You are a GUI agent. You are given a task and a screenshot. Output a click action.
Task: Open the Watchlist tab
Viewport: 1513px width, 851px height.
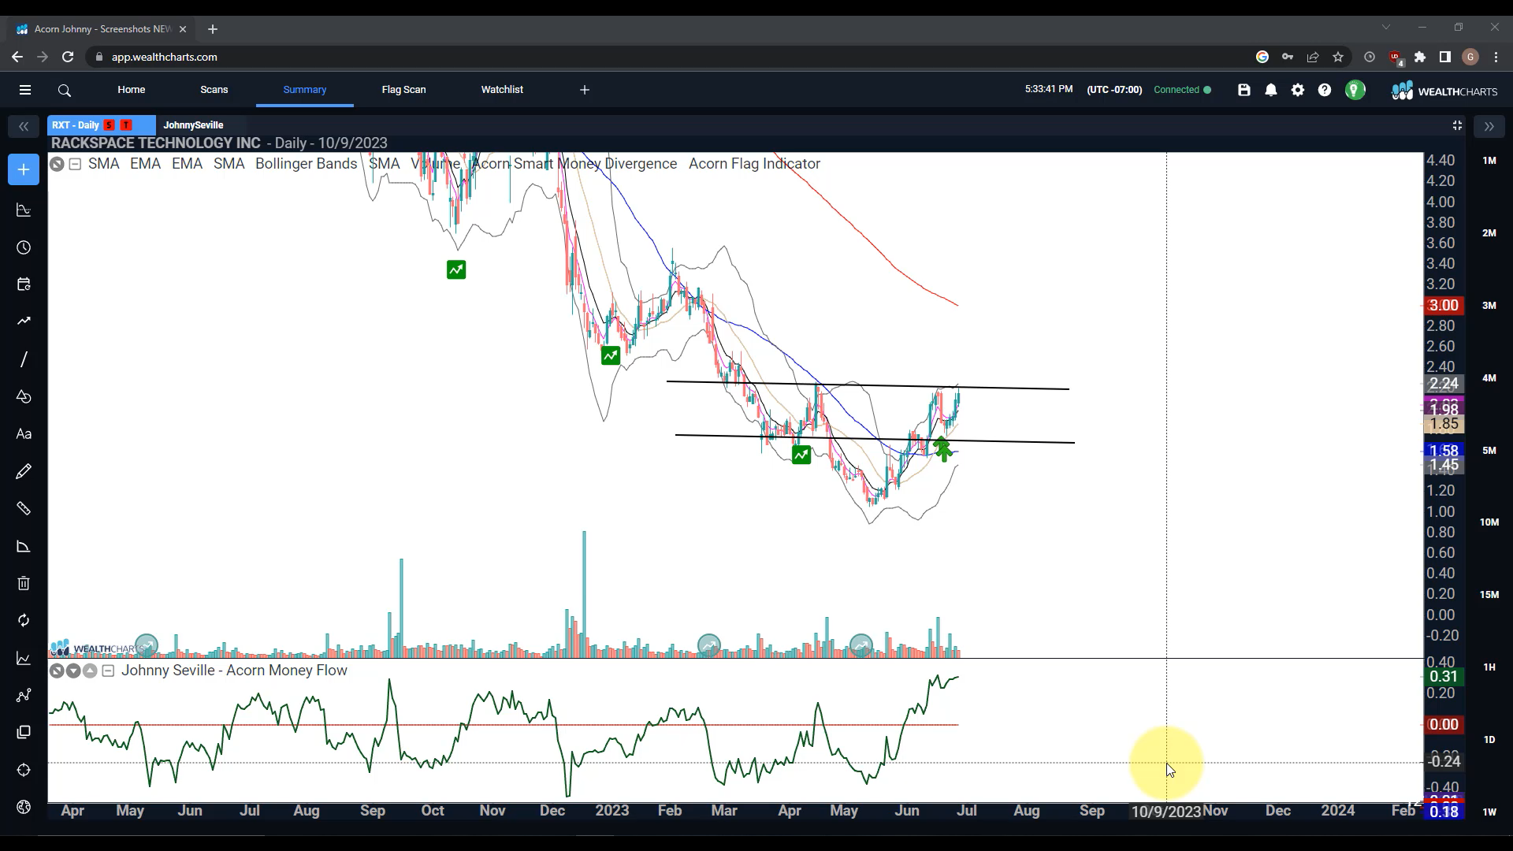pos(502,90)
